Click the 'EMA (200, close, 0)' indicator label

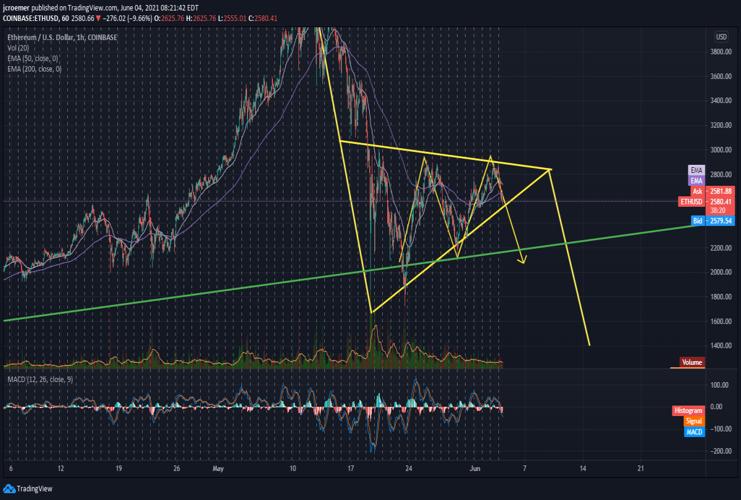tap(33, 69)
